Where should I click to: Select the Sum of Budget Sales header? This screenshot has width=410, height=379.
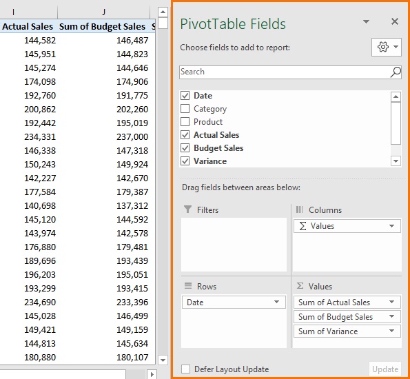[102, 26]
